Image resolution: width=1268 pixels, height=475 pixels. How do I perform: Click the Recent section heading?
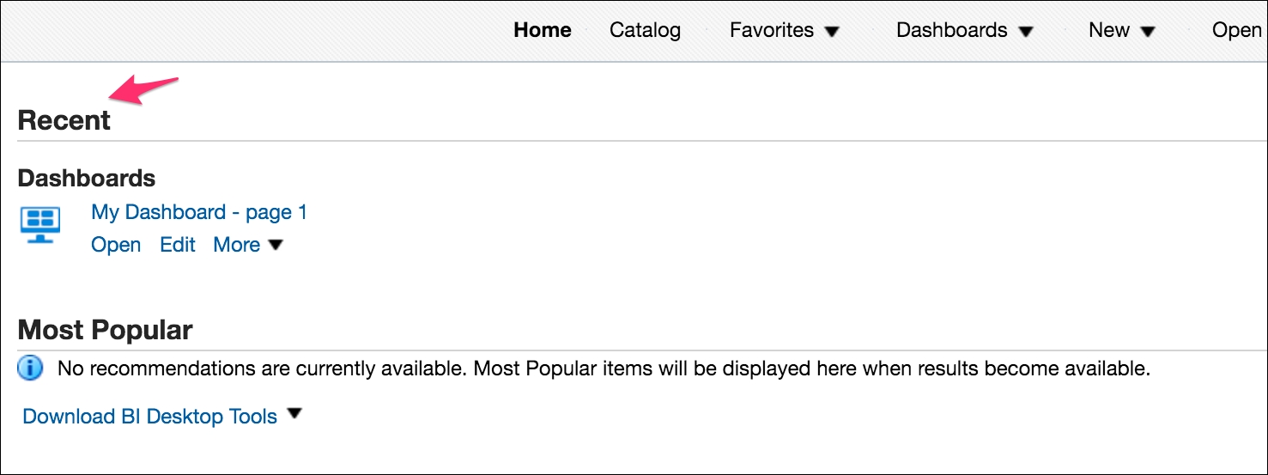pyautogui.click(x=64, y=120)
